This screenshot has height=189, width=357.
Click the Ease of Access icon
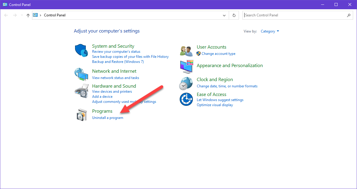187,99
